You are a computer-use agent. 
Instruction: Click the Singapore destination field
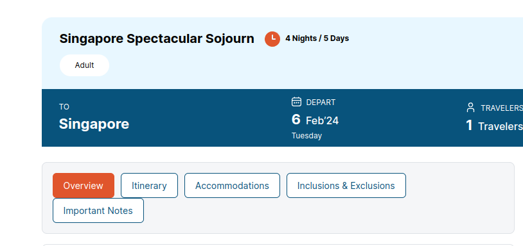94,118
